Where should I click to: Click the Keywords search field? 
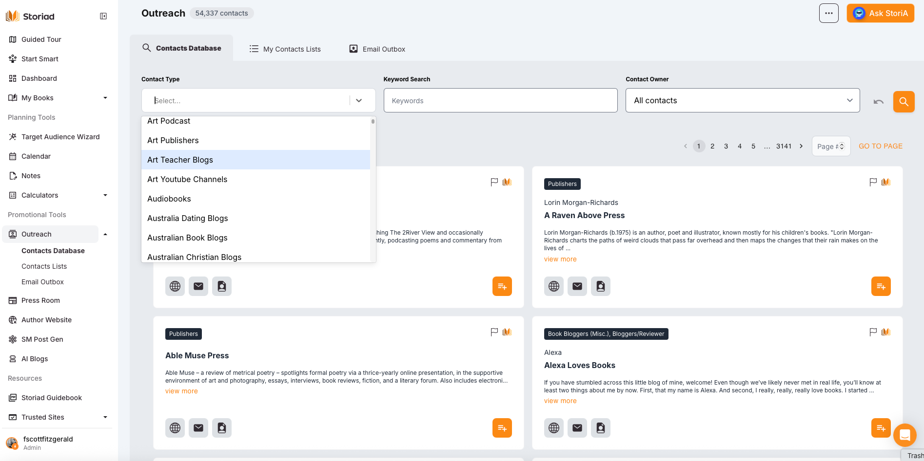[x=500, y=100]
